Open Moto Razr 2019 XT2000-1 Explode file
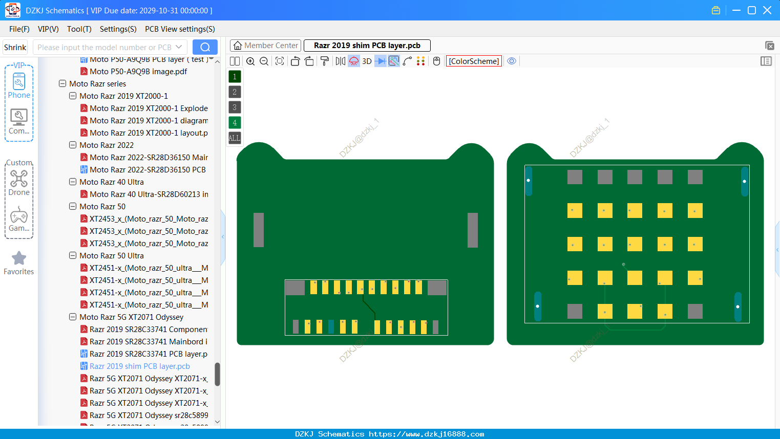The height and width of the screenshot is (439, 780). coord(144,108)
